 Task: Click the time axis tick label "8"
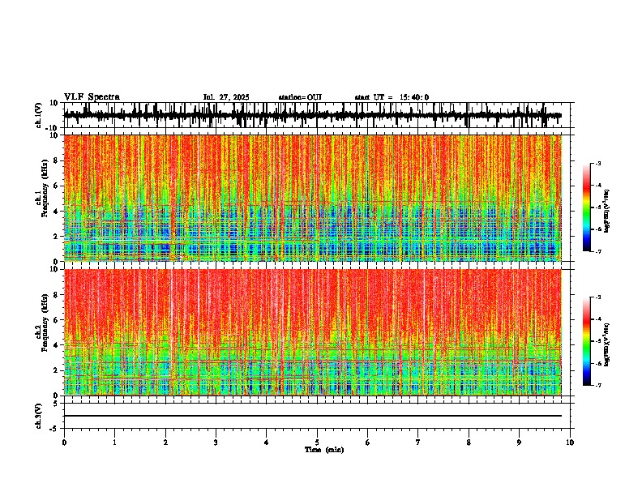(x=469, y=443)
